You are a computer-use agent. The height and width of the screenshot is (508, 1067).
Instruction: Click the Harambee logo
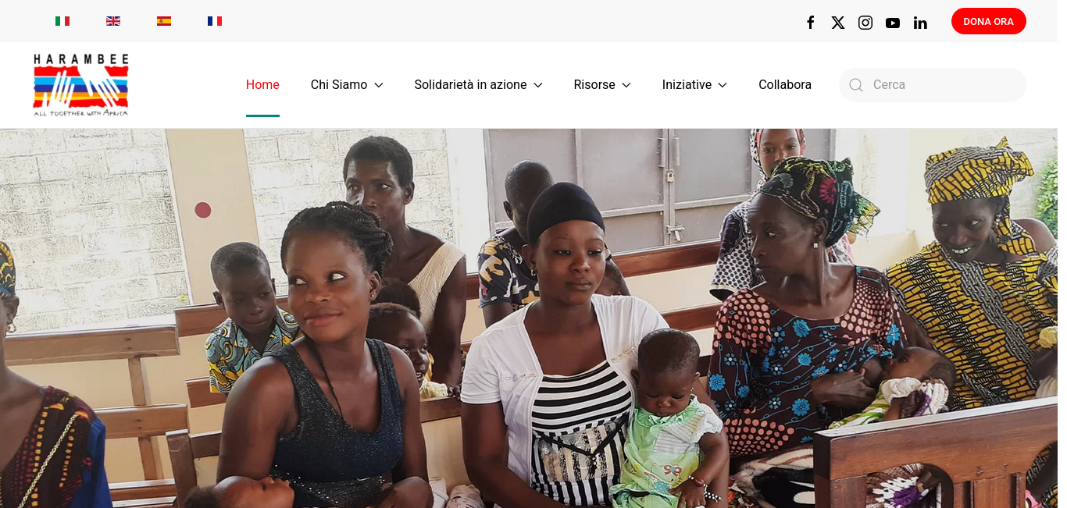pos(81,85)
